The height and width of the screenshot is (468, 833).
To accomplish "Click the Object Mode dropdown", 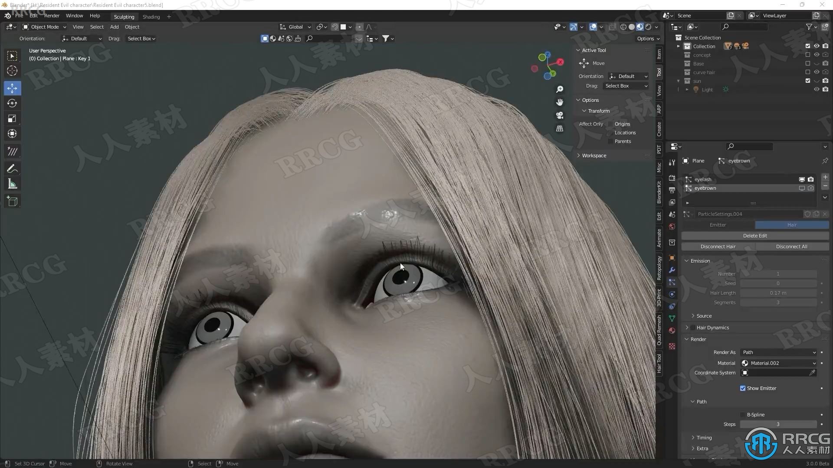I will (x=45, y=27).
